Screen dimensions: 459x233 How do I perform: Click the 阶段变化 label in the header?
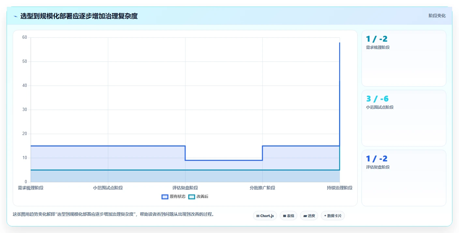pyautogui.click(x=437, y=16)
